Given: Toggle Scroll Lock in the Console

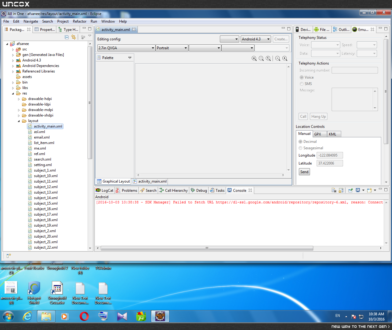Looking at the screenshot, I should [x=341, y=190].
